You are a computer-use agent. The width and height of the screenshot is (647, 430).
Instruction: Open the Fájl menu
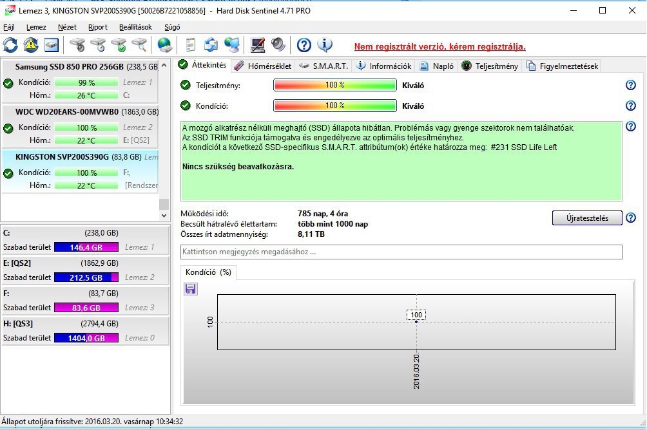tap(9, 27)
